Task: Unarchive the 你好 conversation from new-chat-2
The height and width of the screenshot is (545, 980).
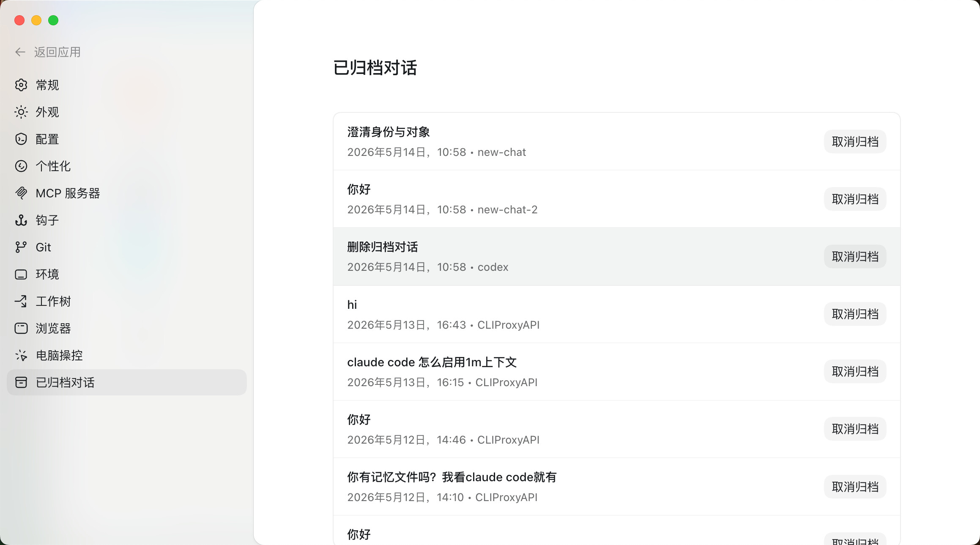Action: click(x=855, y=199)
